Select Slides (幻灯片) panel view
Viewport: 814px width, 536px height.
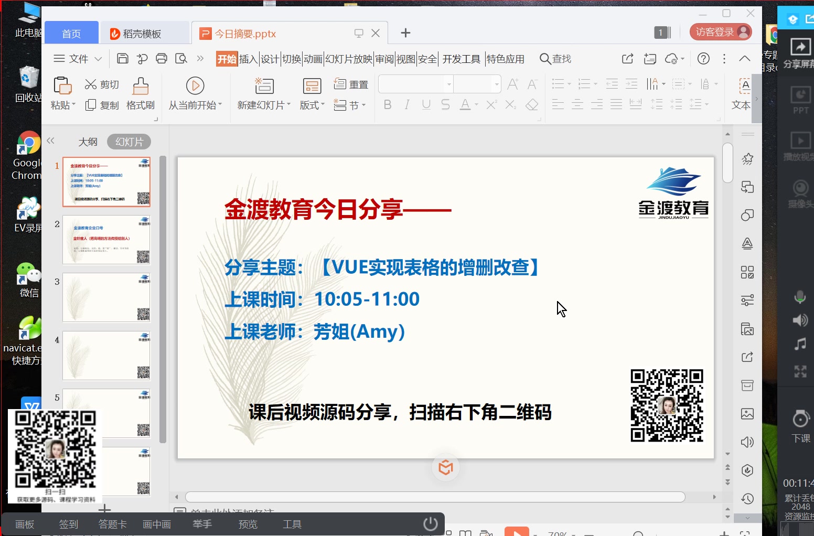click(x=129, y=142)
